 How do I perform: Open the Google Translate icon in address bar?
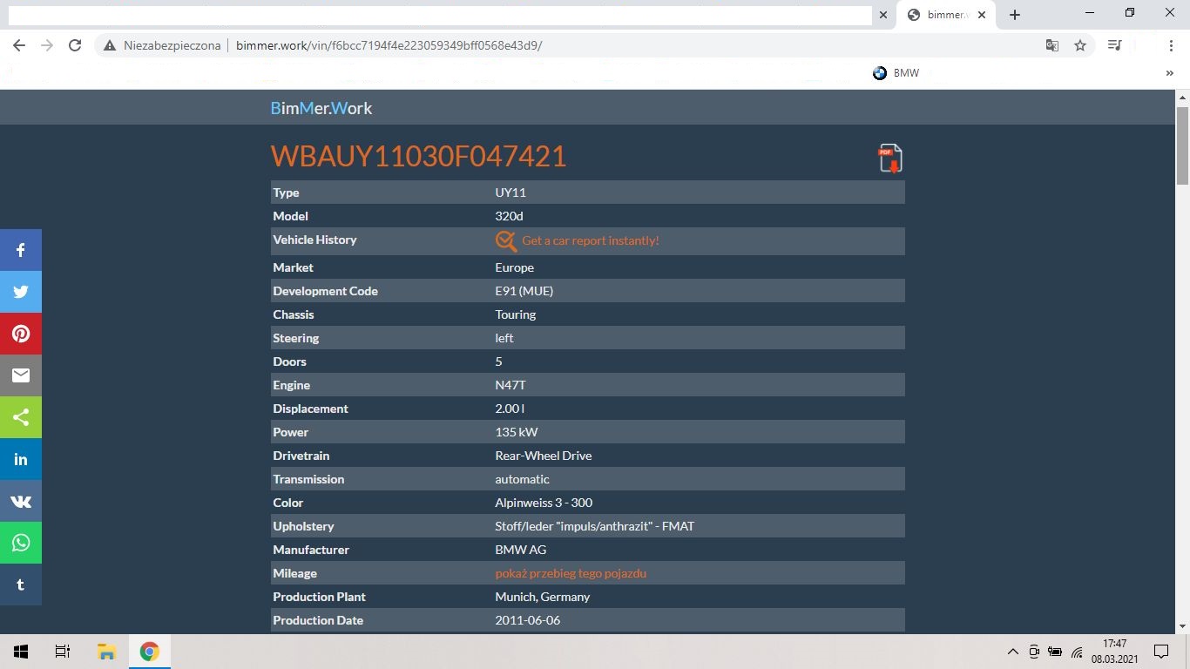point(1052,45)
